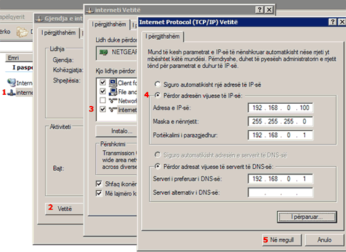Select 'Siguro automatikisht një adresë të IP-së' radio
The height and width of the screenshot is (252, 346).
[x=158, y=84]
